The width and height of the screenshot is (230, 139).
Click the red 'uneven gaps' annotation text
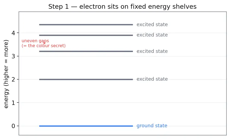click(x=35, y=41)
